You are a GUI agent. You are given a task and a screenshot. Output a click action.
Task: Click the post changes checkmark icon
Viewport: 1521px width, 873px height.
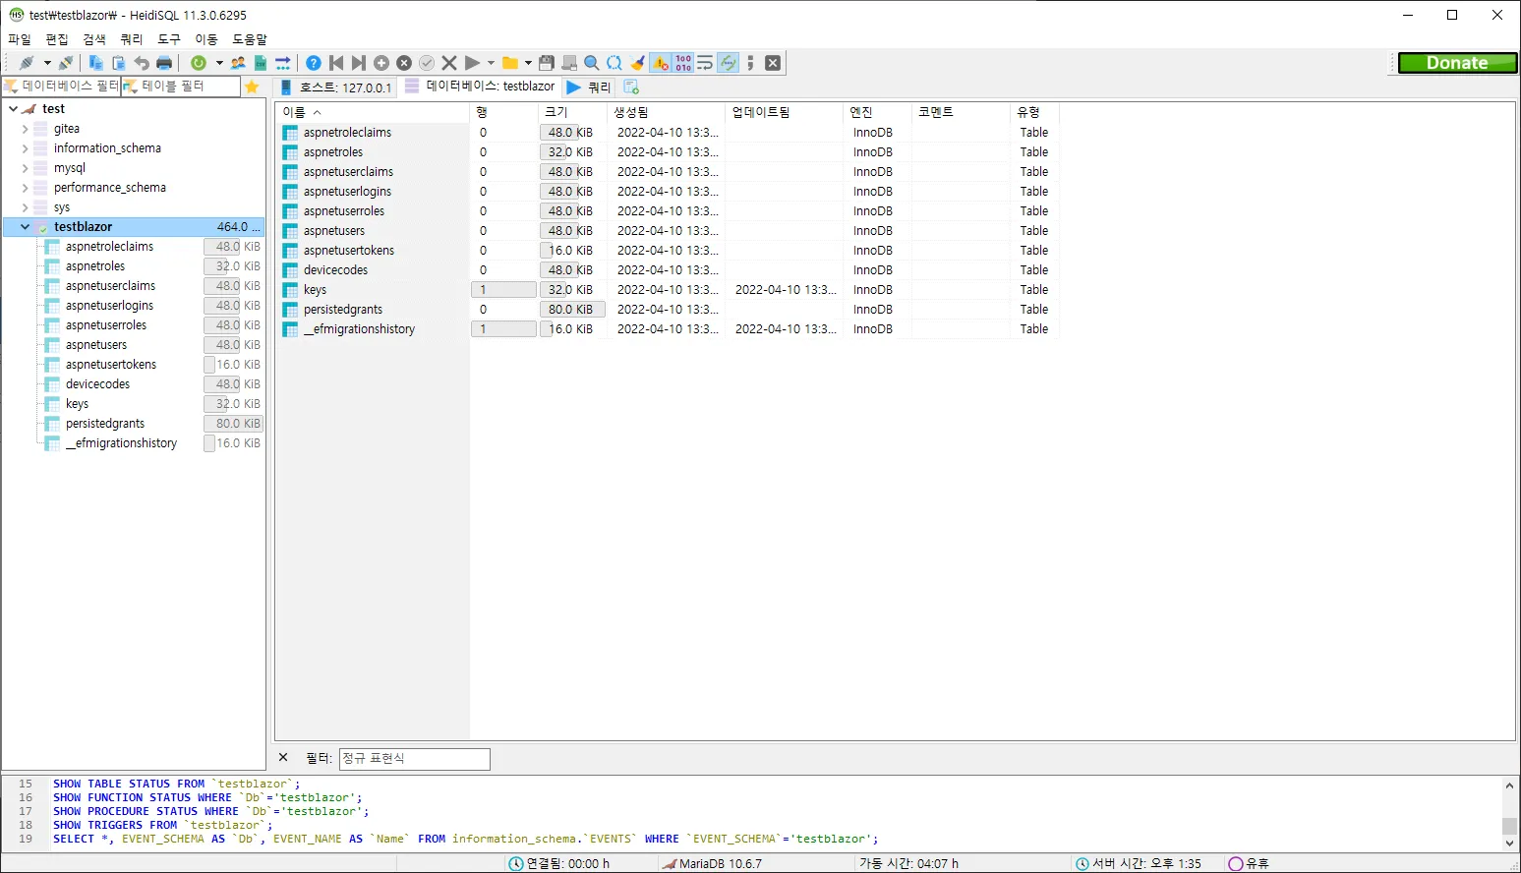tap(427, 63)
